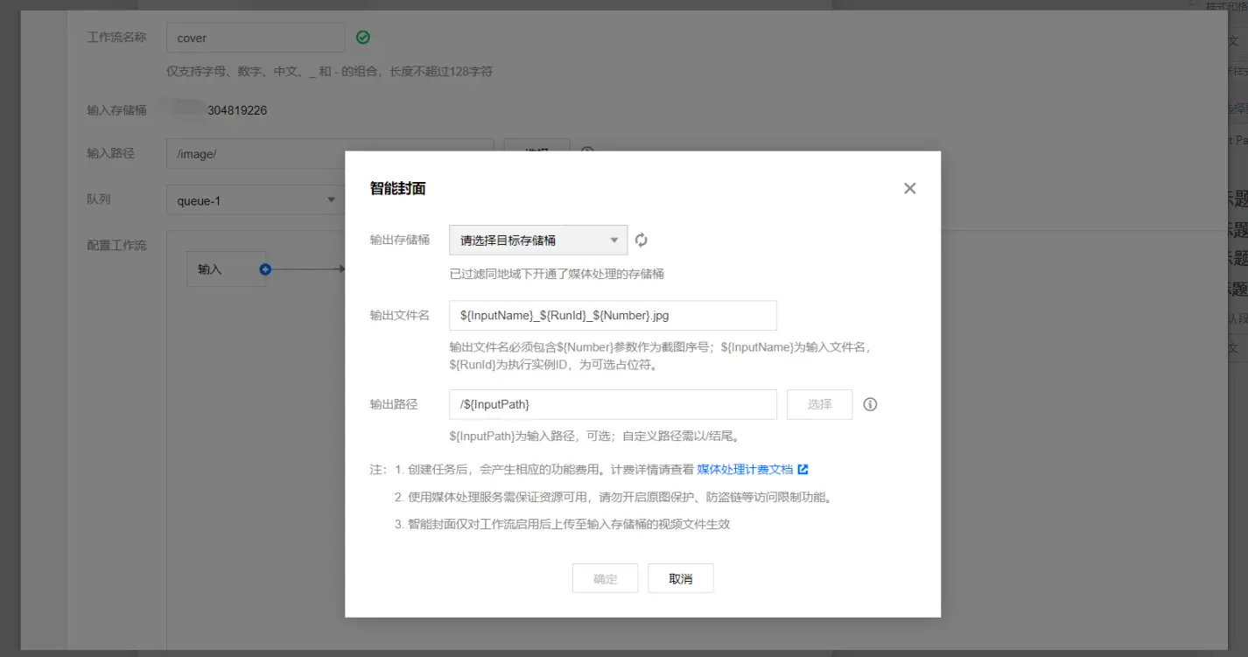Select the bucket ID text 304819226
Image resolution: width=1248 pixels, height=657 pixels.
click(237, 110)
